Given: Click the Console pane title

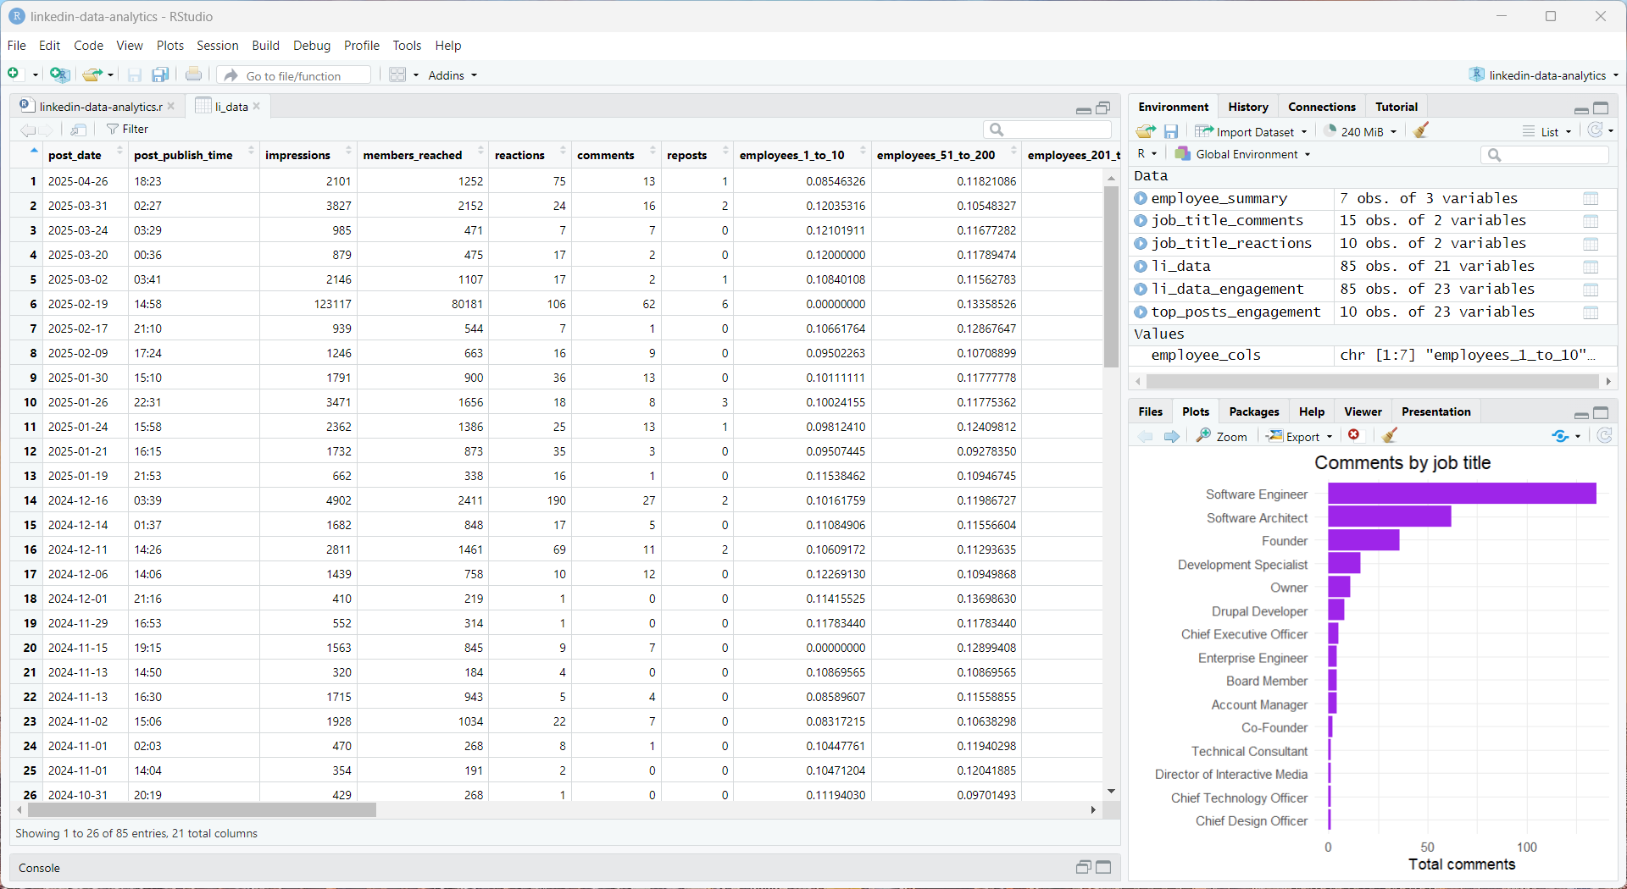Looking at the screenshot, I should pyautogui.click(x=39, y=868).
